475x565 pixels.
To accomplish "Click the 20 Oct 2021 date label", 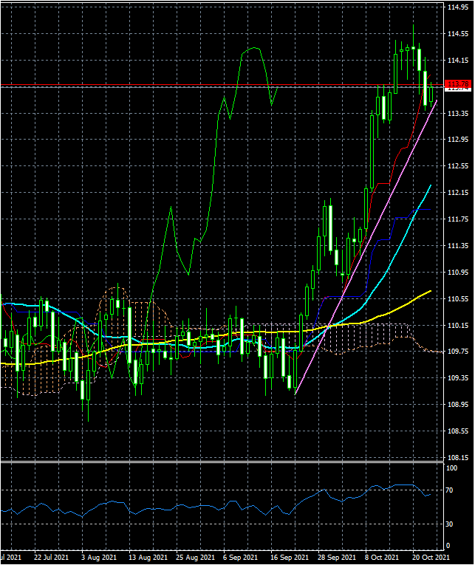I will pyautogui.click(x=431, y=557).
